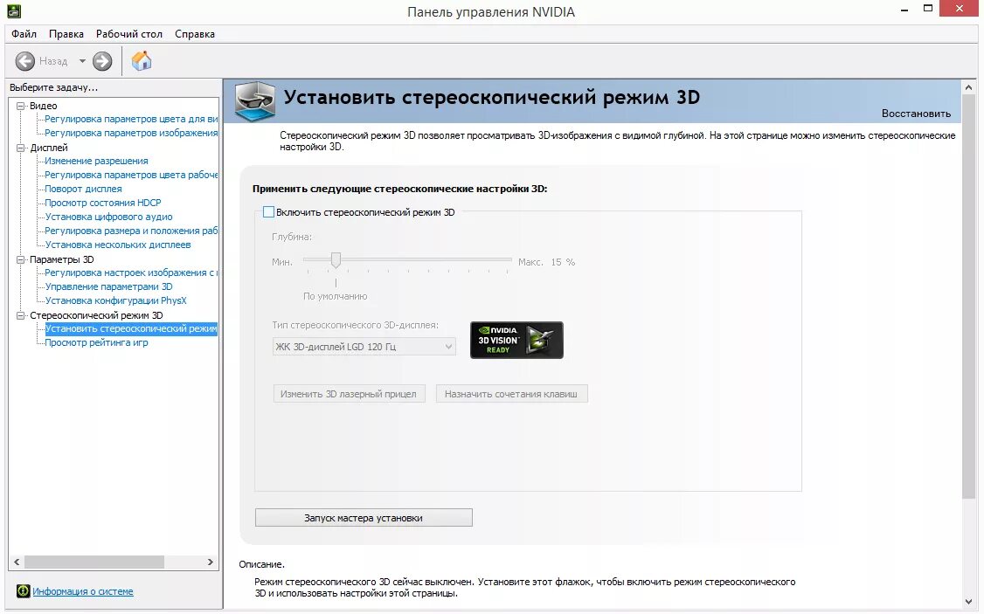The image size is (984, 614).
Task: Click main panel scroll down arrow
Action: point(968,602)
